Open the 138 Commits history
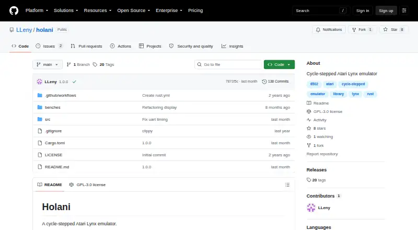Viewport: 418px width, 230px height. tap(275, 82)
